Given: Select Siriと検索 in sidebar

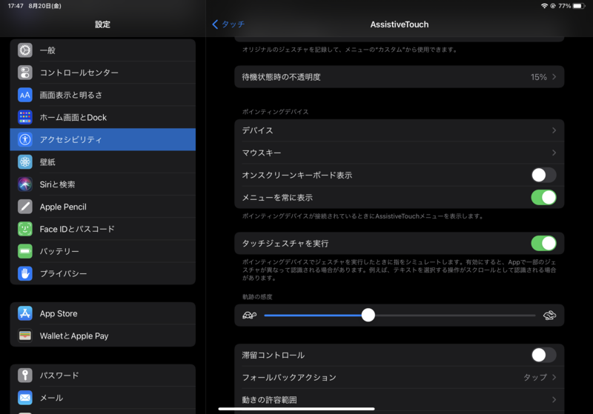Looking at the screenshot, I should [103, 184].
